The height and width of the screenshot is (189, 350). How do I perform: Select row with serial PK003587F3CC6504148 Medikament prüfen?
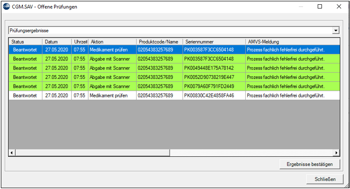coord(175,50)
